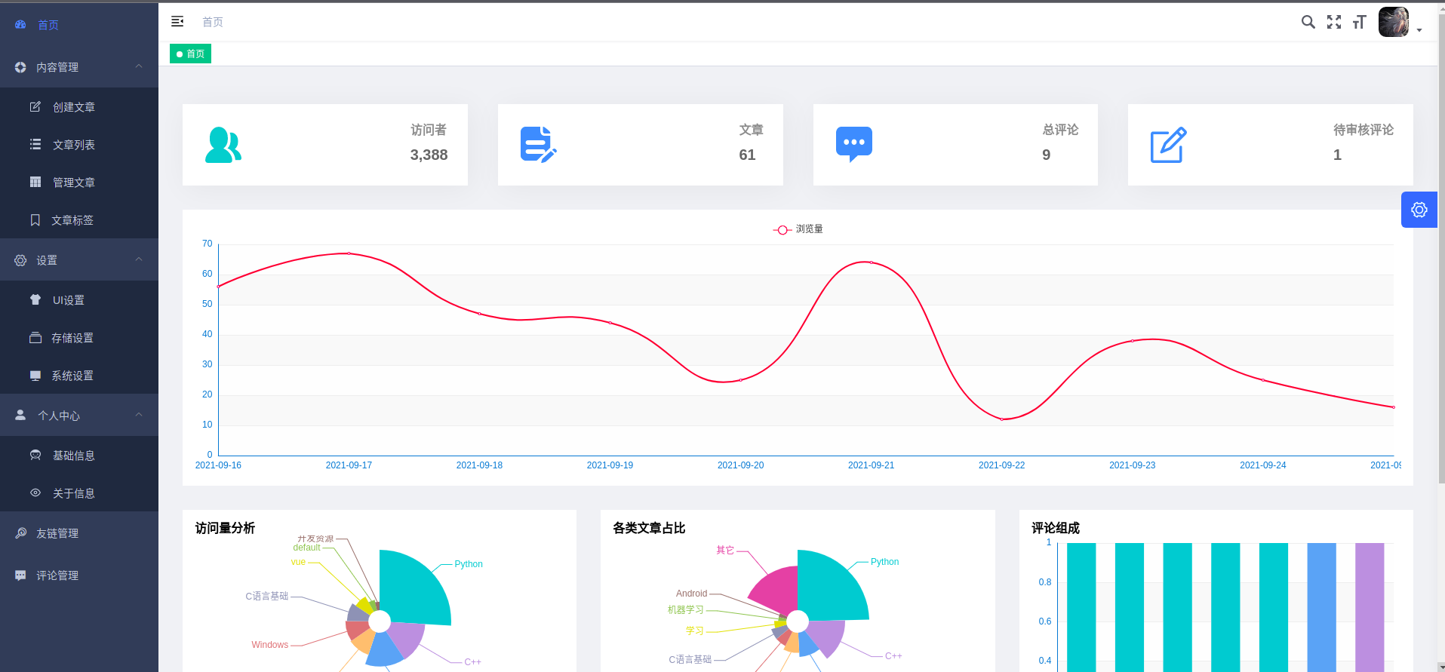Screen dimensions: 1445x672
Task: Open the user avatar menu
Action: pyautogui.click(x=1394, y=22)
